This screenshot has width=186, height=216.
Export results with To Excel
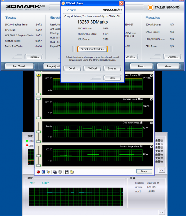pos(92,69)
